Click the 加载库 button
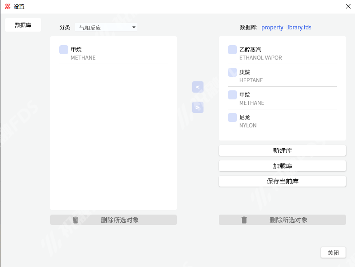The width and height of the screenshot is (355, 267). [282, 166]
